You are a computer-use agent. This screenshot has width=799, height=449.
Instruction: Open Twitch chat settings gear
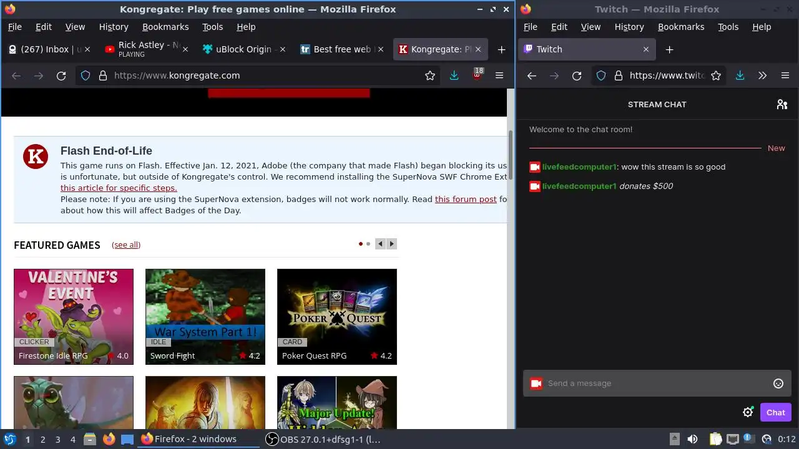[x=748, y=412]
